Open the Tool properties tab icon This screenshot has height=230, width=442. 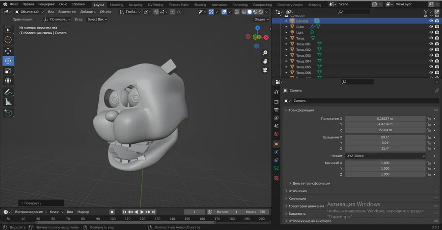pyautogui.click(x=276, y=92)
